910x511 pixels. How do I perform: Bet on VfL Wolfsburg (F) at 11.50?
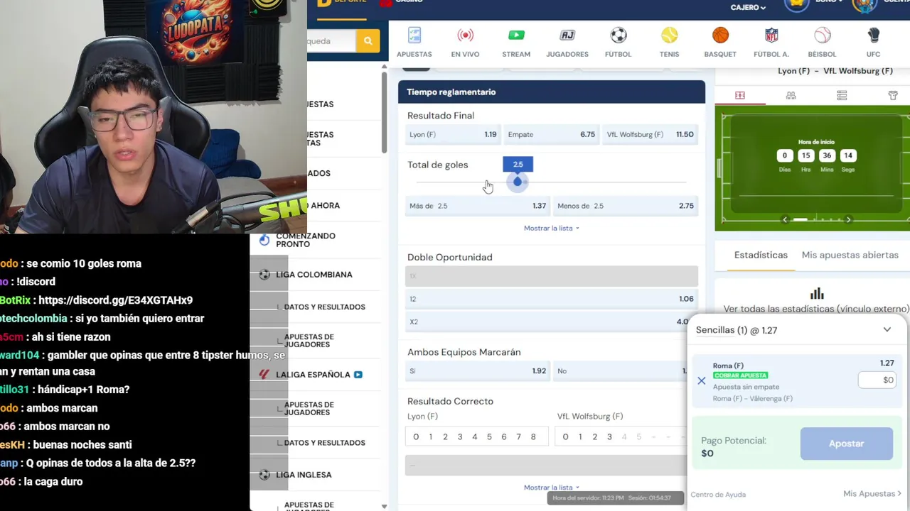pos(650,135)
